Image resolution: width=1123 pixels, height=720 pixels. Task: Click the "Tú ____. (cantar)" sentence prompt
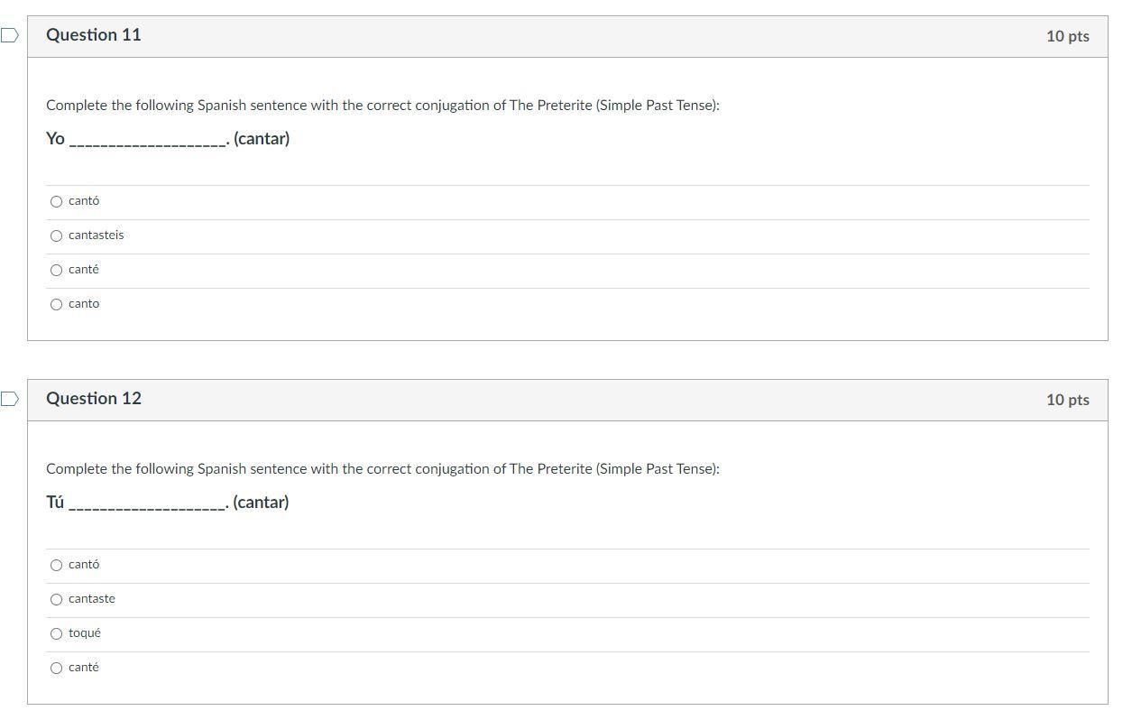[x=168, y=503]
